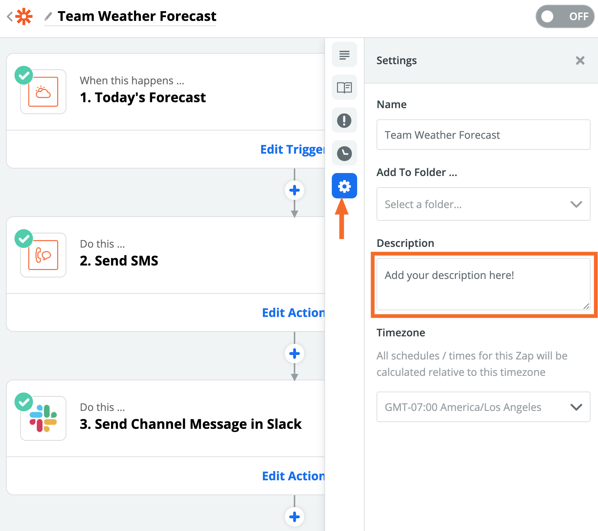The width and height of the screenshot is (598, 531).
Task: Click the Description text area
Action: point(483,284)
